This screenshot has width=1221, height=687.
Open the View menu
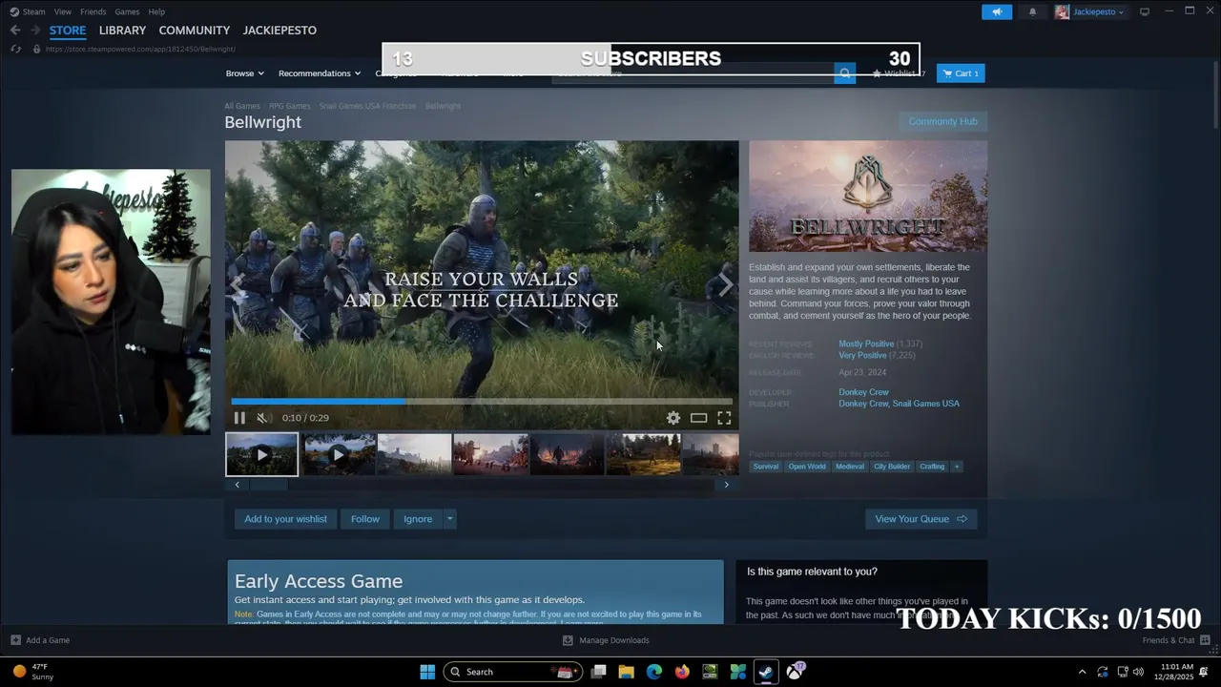point(63,11)
